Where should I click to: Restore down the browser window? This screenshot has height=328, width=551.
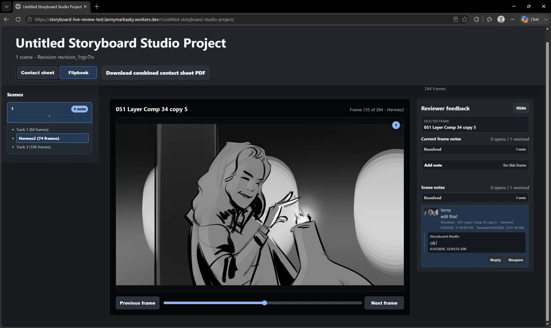tap(529, 7)
